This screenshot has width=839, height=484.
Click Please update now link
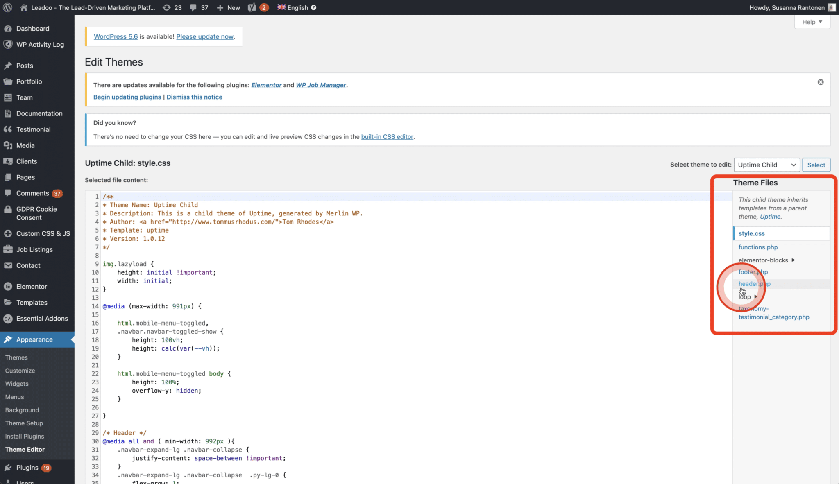point(205,36)
